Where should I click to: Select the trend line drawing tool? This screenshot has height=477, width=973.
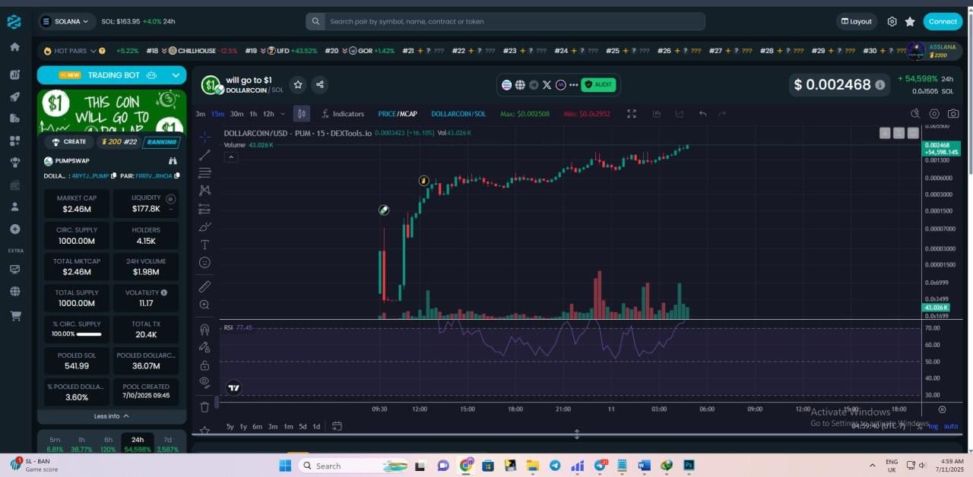click(204, 155)
